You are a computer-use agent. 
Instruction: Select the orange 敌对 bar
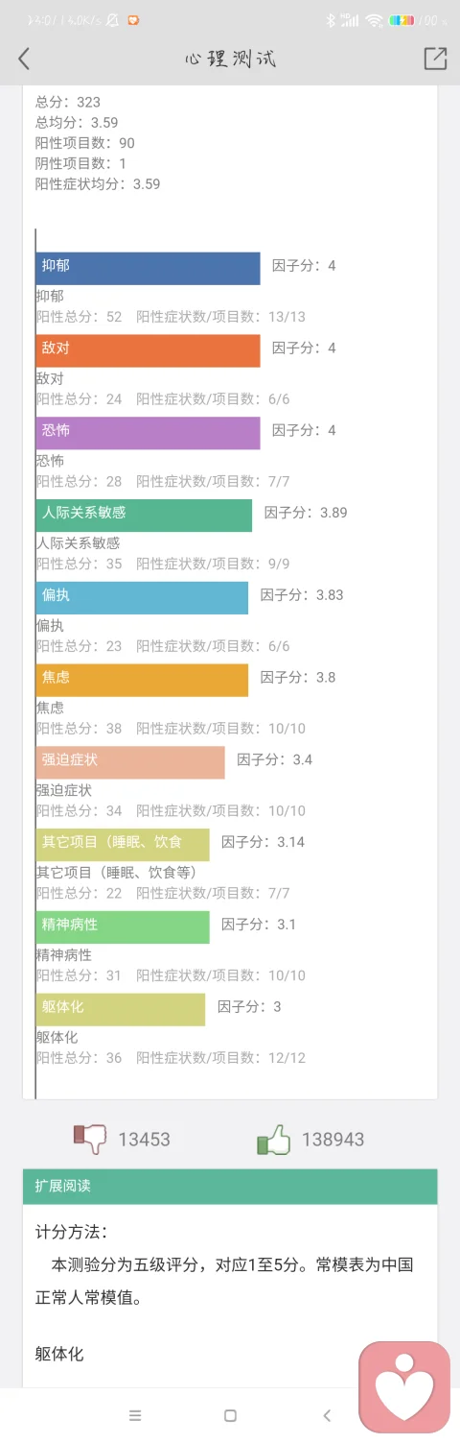click(149, 350)
